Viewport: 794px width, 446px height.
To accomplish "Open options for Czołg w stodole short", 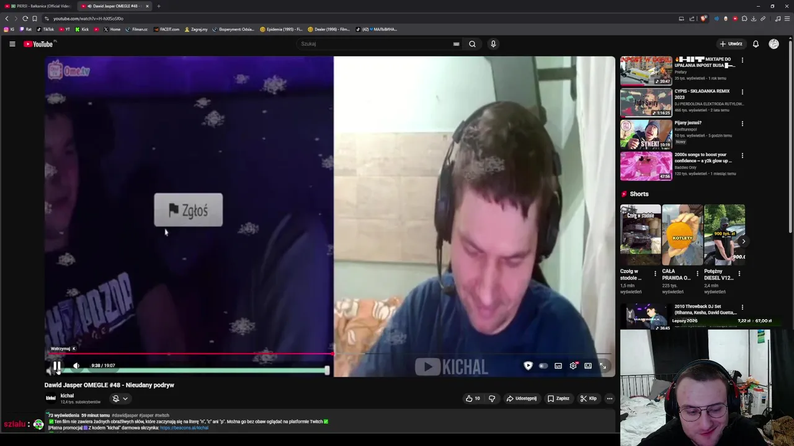I will (656, 273).
